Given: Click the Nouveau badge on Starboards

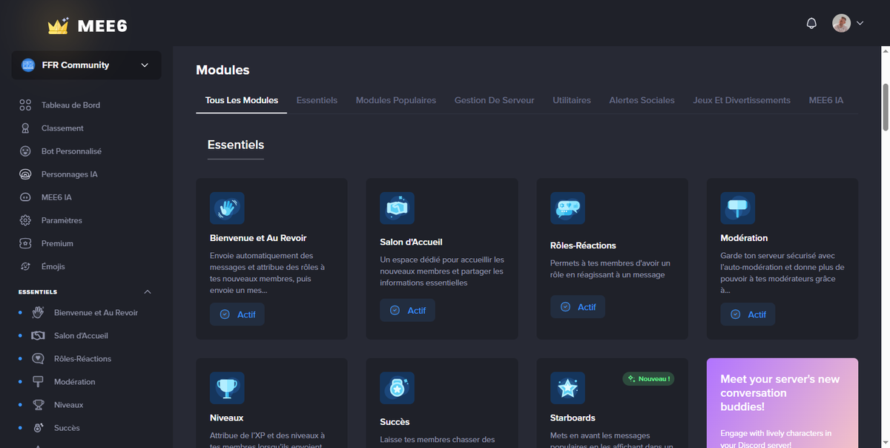Looking at the screenshot, I should pyautogui.click(x=648, y=378).
